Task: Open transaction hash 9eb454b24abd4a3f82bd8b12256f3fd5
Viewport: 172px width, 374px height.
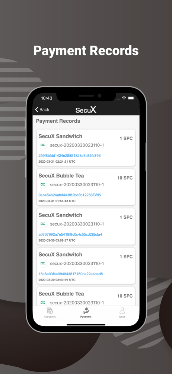Action: (70, 195)
